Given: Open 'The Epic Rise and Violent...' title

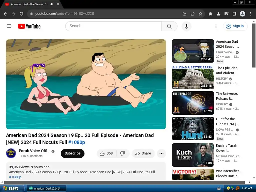Looking at the screenshot, I should (x=227, y=70).
